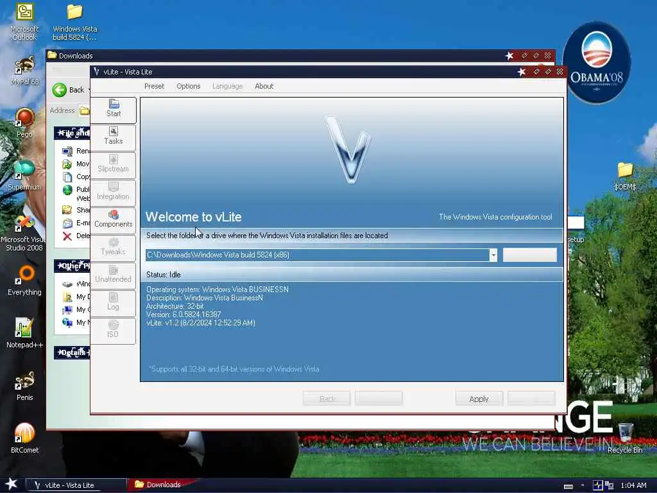
Task: Open the Log section in vLite
Action: point(113,303)
